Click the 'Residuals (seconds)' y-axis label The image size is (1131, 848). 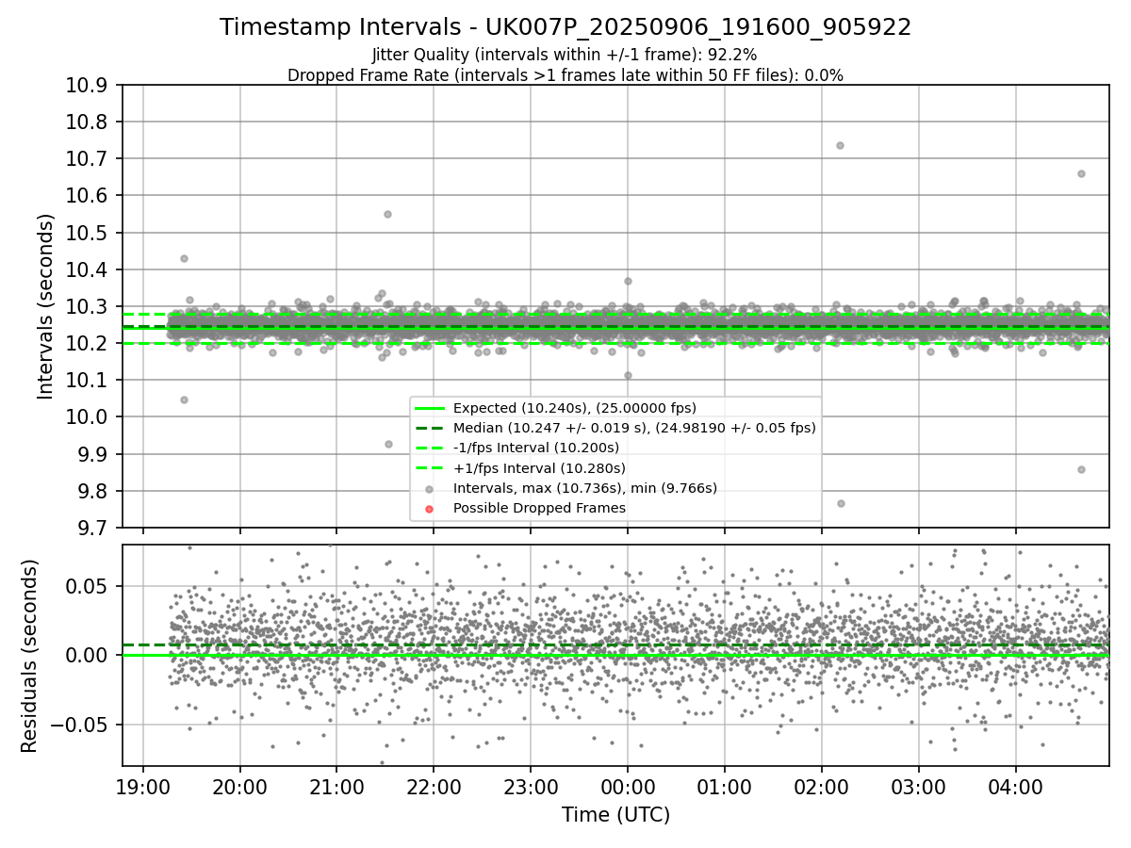29,656
